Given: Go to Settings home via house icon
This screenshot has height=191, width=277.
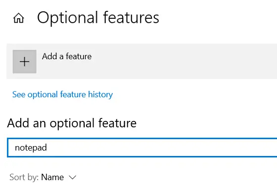Looking at the screenshot, I should [x=19, y=18].
